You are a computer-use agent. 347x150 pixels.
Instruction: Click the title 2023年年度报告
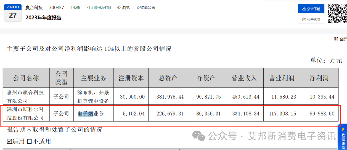43,18
